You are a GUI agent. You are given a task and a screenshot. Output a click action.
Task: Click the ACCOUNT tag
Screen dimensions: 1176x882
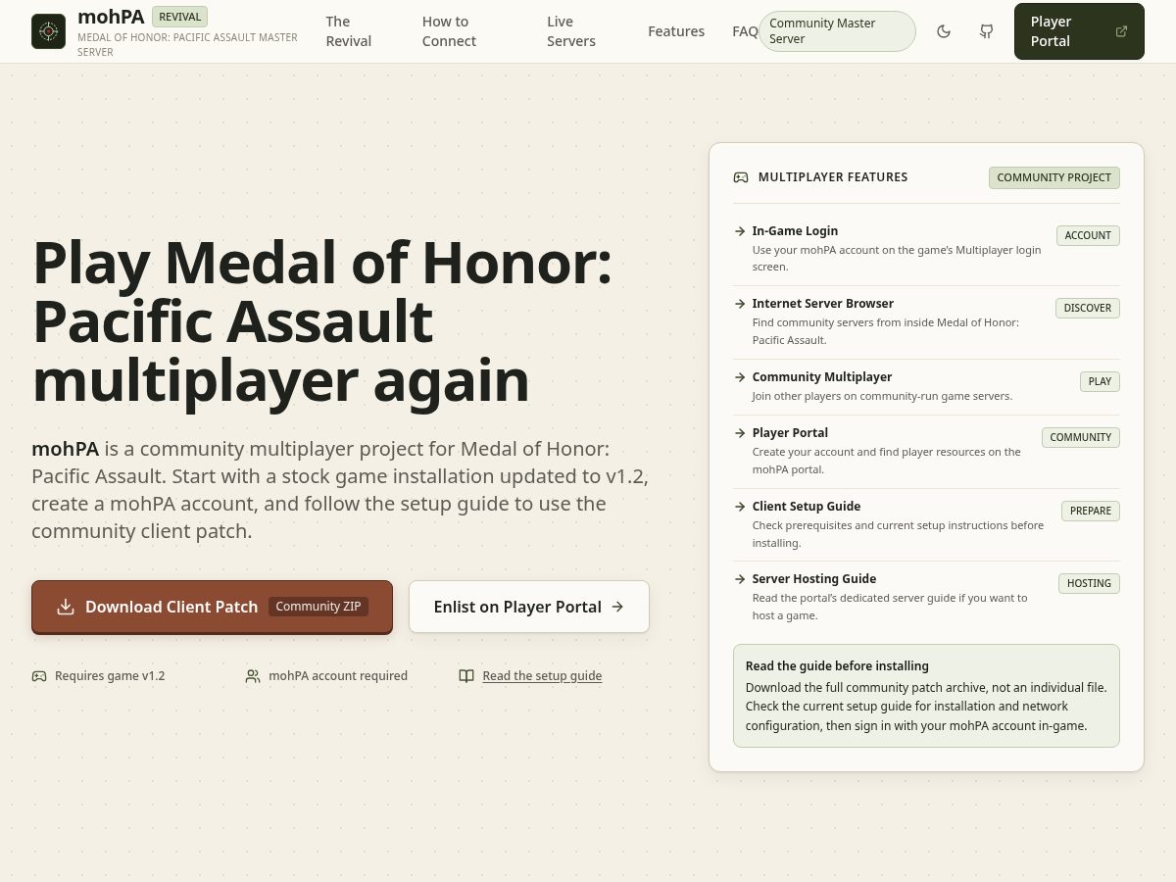tap(1088, 235)
